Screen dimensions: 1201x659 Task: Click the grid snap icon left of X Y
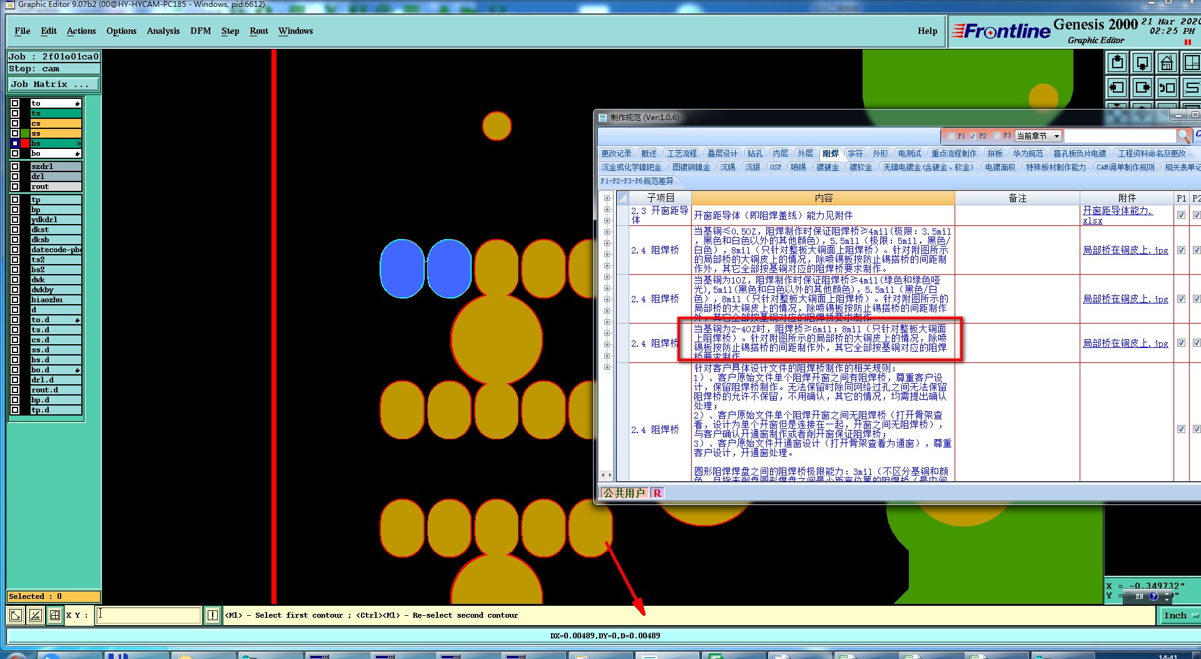pos(55,615)
